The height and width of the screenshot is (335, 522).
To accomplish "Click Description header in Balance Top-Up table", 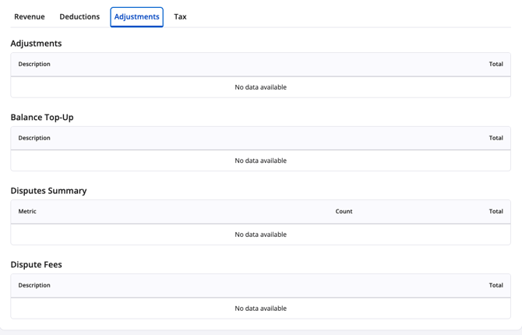I will [x=34, y=138].
